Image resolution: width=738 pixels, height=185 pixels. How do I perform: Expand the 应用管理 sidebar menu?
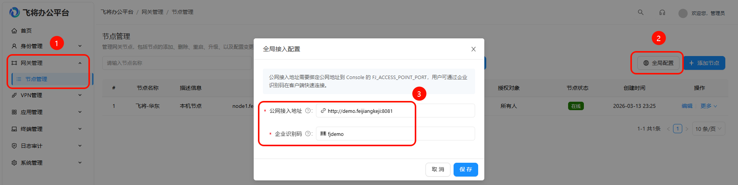click(46, 112)
